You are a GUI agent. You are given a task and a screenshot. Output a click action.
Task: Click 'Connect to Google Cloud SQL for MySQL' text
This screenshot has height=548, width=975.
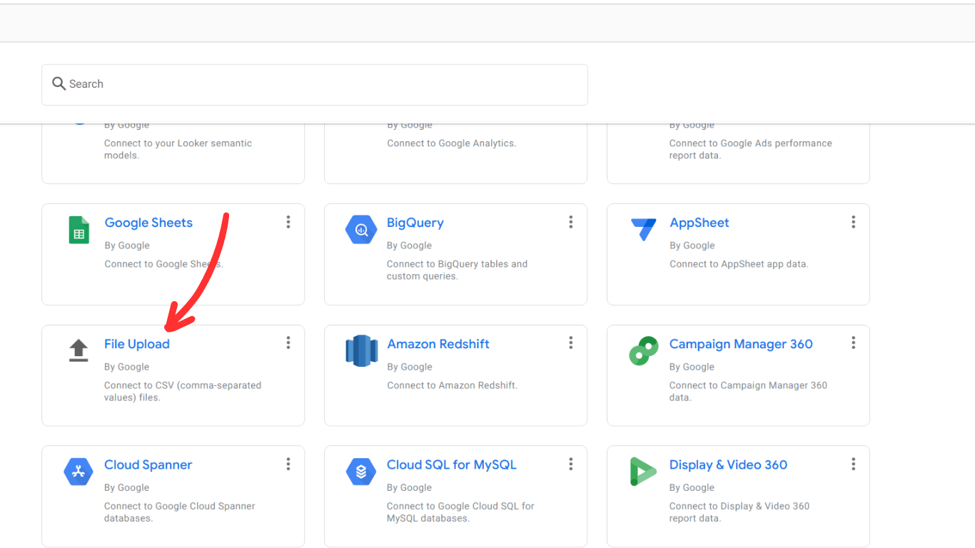pos(460,512)
